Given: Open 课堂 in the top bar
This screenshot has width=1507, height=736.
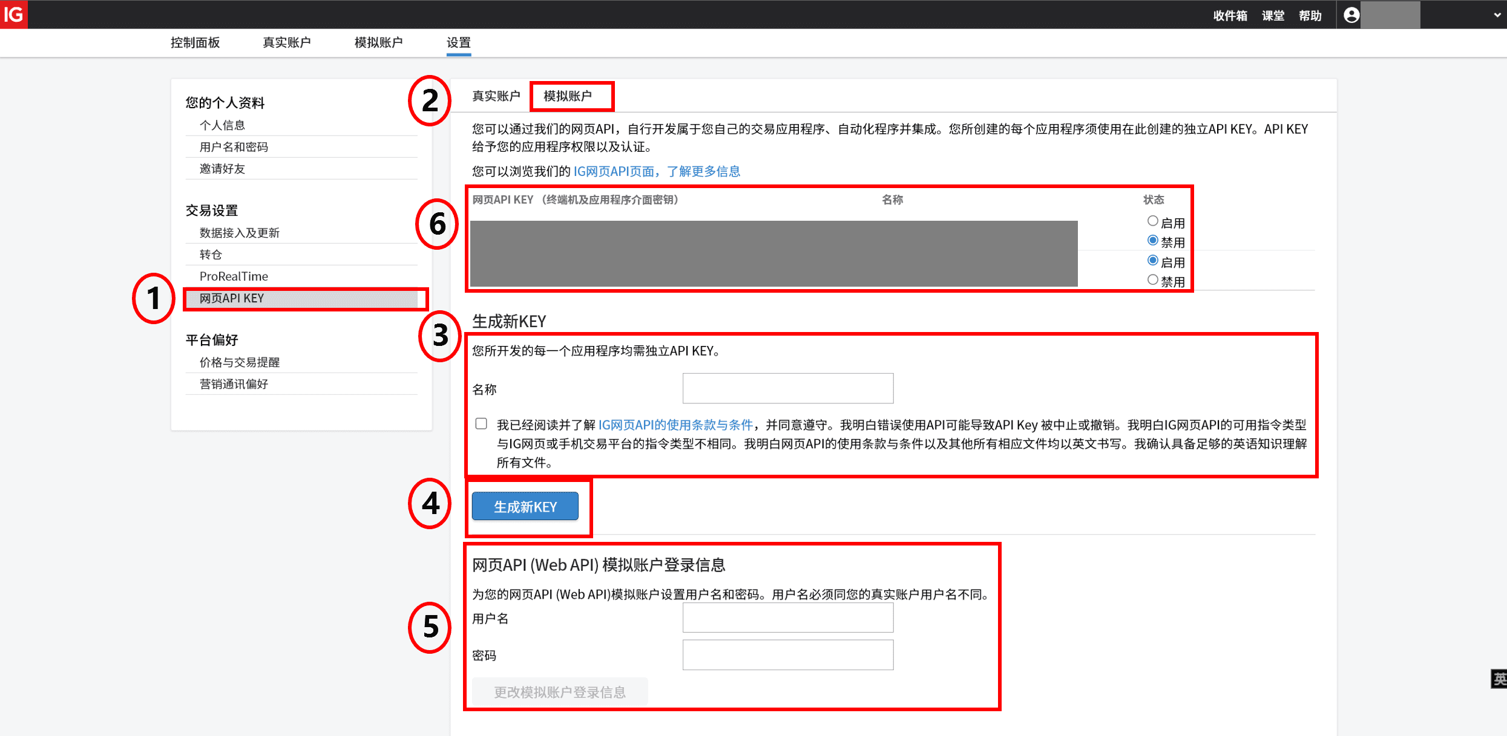Looking at the screenshot, I should pos(1273,16).
